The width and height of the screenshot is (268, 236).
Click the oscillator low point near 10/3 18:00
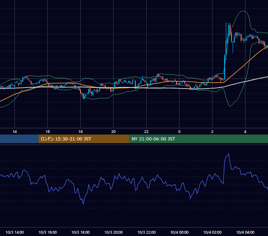pos(83,204)
